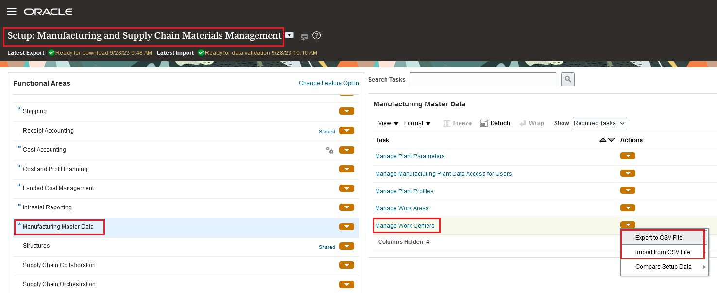This screenshot has height=293, width=717.
Task: Click the setup gear icon beside Cost Accounting
Action: [x=330, y=151]
